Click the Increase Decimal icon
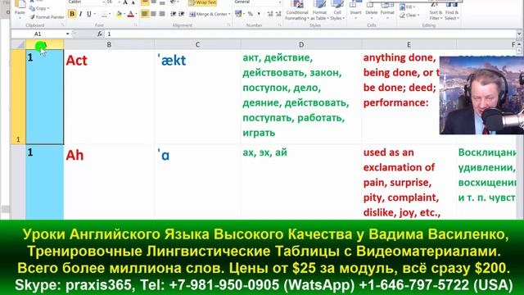This screenshot has height=295, width=524. point(270,14)
